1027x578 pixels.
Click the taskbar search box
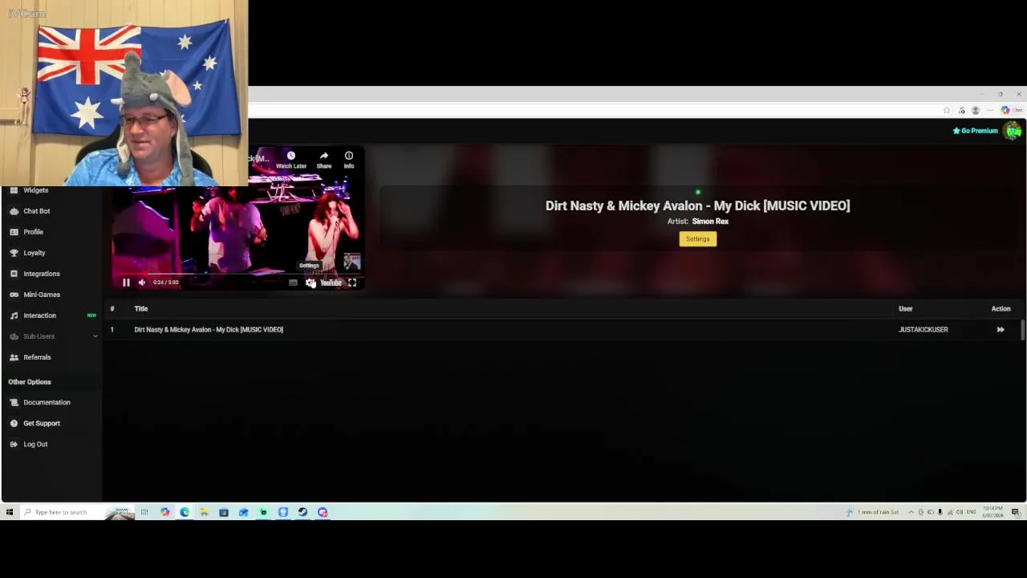pyautogui.click(x=77, y=512)
